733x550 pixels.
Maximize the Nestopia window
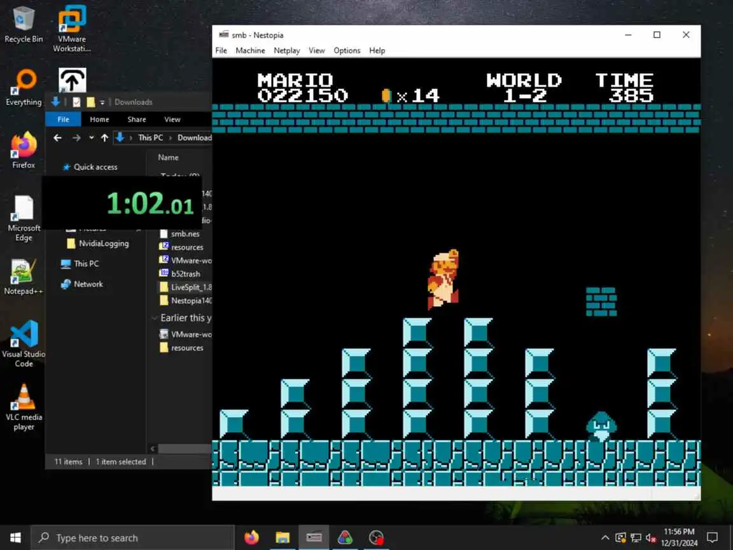pos(657,34)
